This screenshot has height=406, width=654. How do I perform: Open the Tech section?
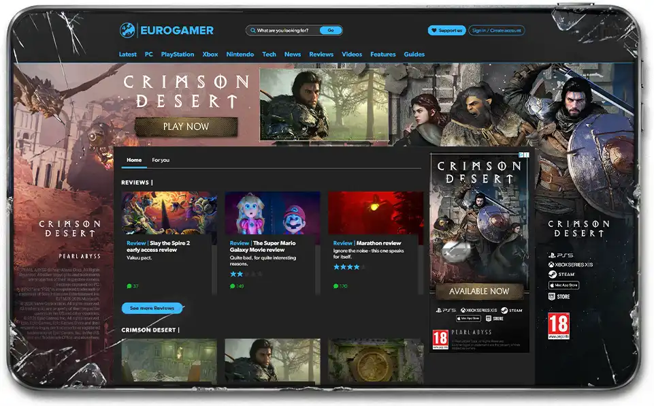269,54
